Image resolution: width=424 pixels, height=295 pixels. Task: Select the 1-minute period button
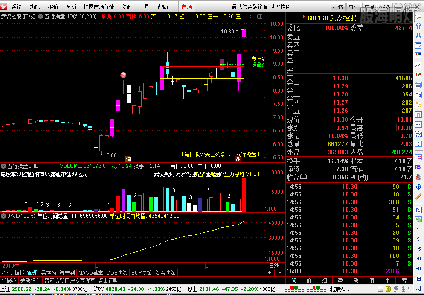point(418,230)
